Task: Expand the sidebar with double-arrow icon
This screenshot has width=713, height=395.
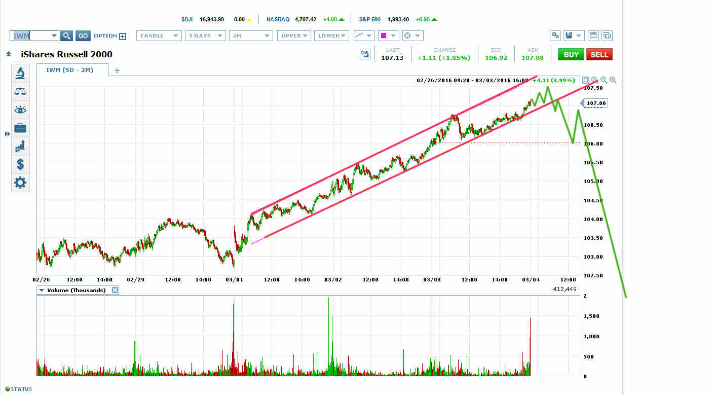Action: coord(7,134)
